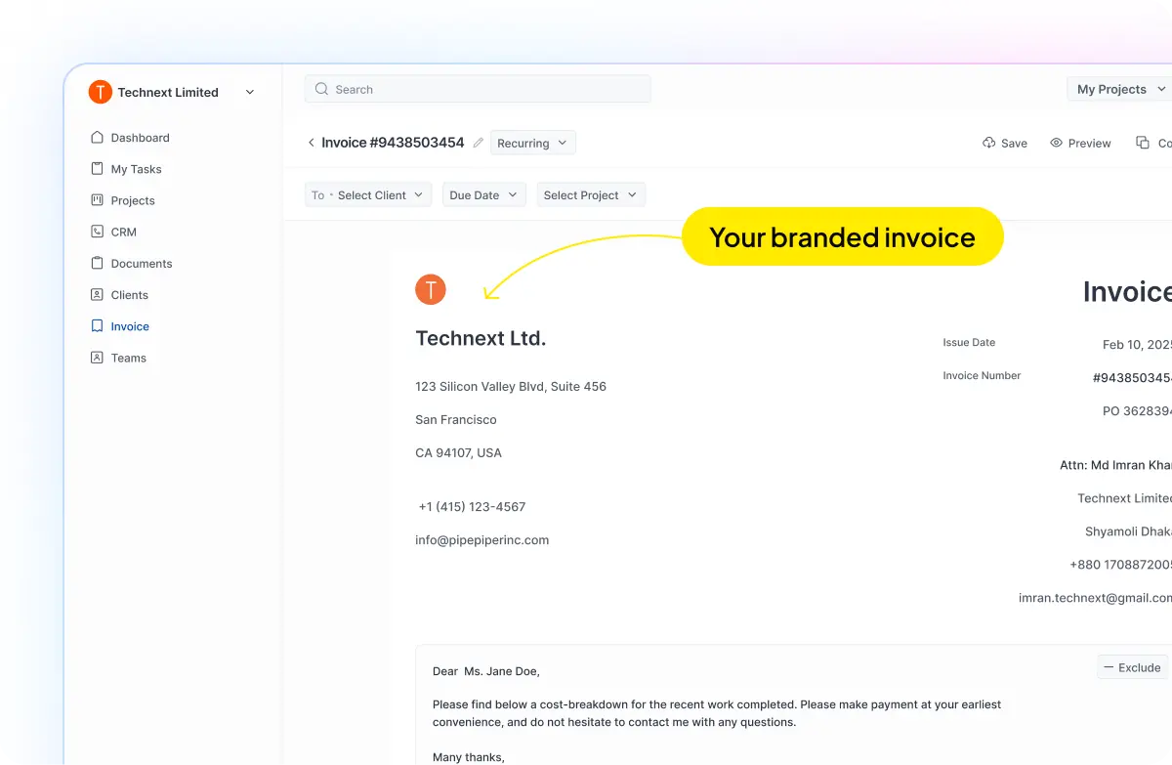Click the Documents icon
This screenshot has height=765, width=1172.
[x=97, y=263]
